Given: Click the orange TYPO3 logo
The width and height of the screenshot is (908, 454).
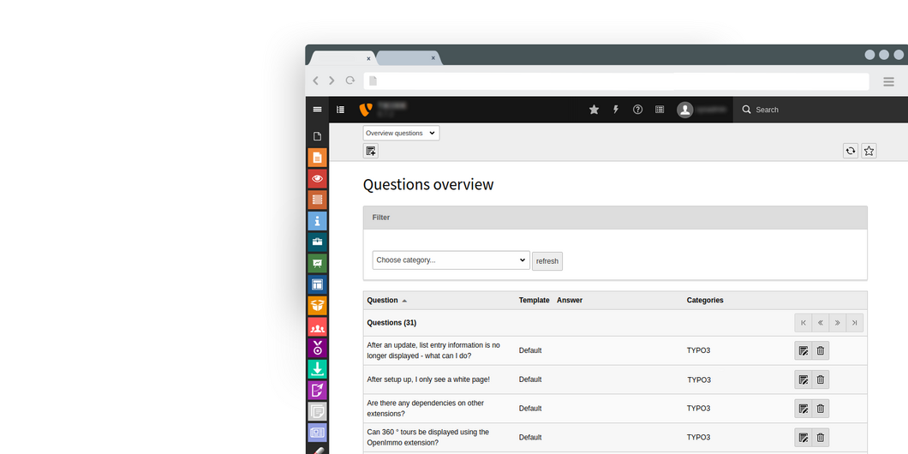Looking at the screenshot, I should (x=365, y=110).
